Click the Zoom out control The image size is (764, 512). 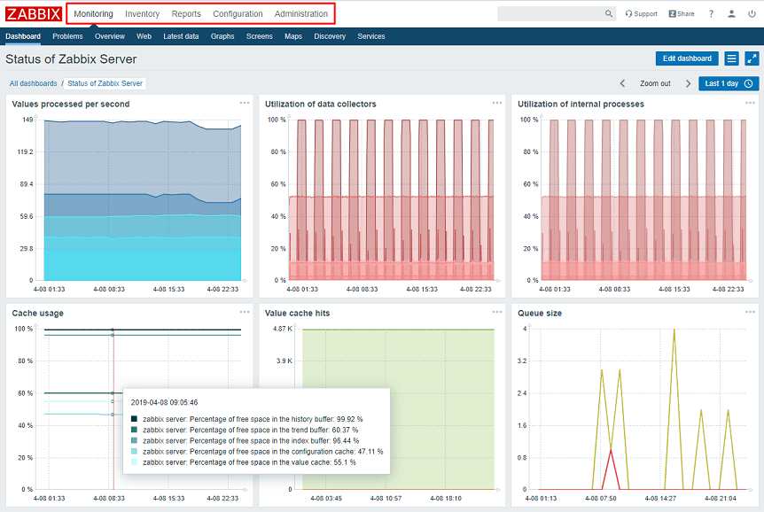click(655, 83)
